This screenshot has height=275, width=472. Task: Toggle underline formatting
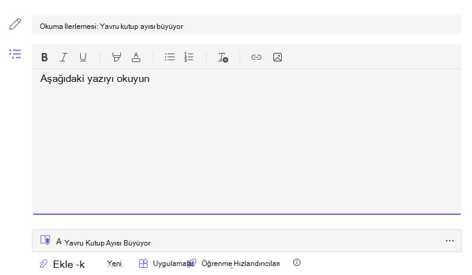pyautogui.click(x=83, y=57)
